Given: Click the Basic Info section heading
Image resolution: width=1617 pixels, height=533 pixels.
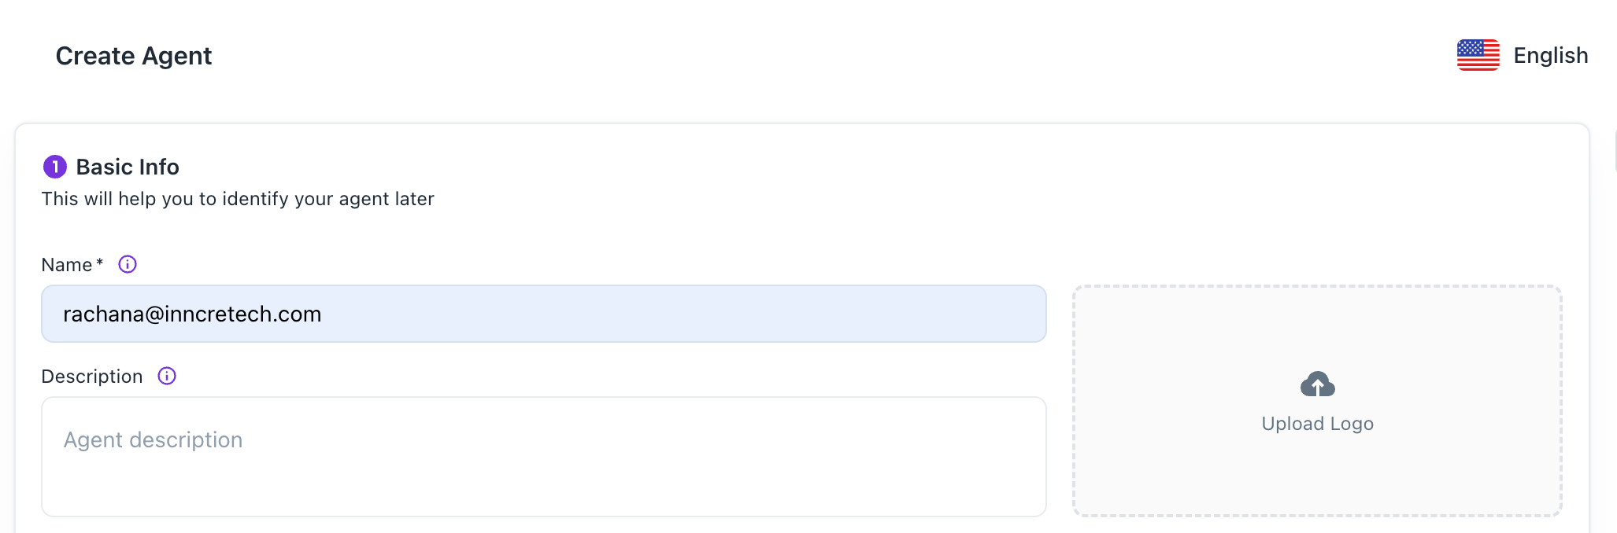Looking at the screenshot, I should pyautogui.click(x=128, y=167).
